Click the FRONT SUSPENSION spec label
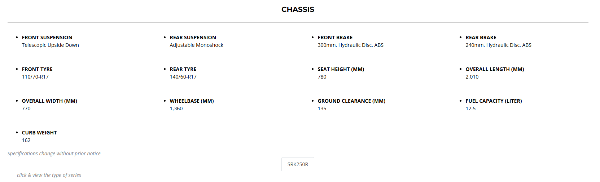This screenshot has width=600, height=182. click(47, 37)
